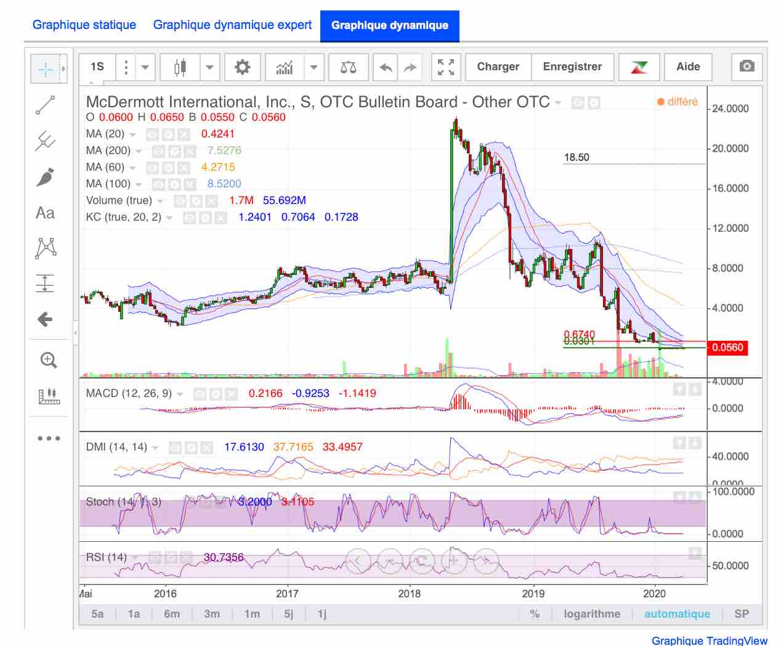Viewport: 781px width, 646px height.
Task: Select the brush drawing tool
Action: click(46, 177)
